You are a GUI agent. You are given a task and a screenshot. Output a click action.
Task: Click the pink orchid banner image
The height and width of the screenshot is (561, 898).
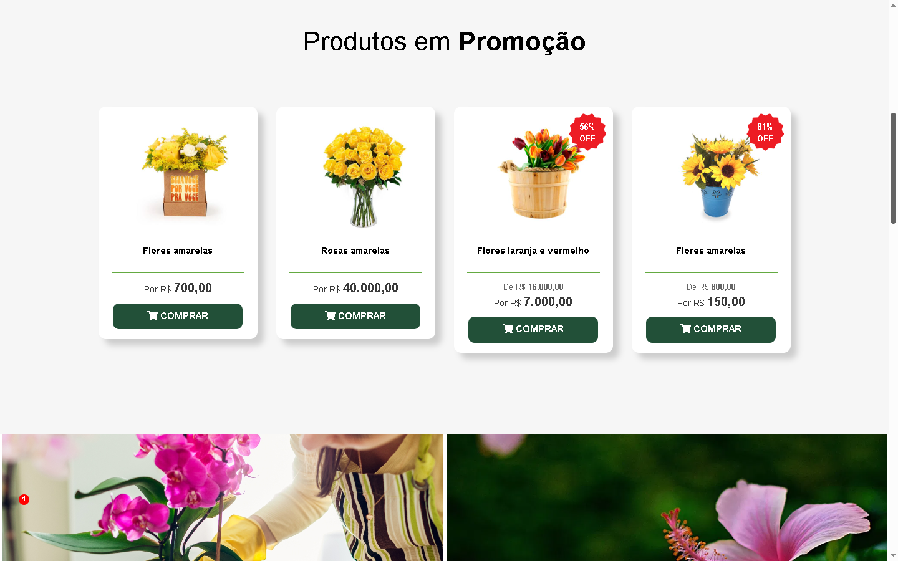tap(222, 497)
